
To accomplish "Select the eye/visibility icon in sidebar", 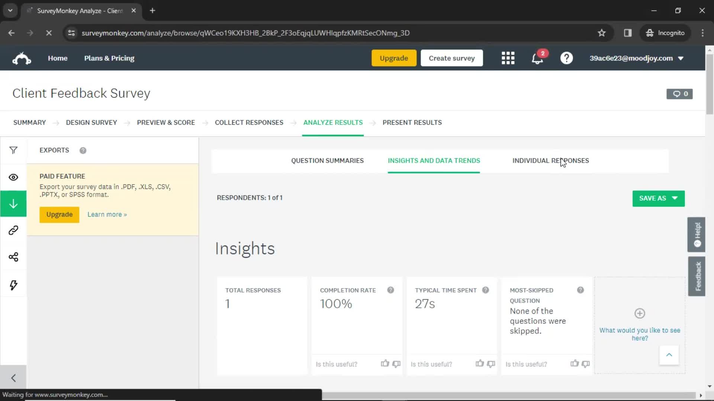I will pyautogui.click(x=13, y=177).
